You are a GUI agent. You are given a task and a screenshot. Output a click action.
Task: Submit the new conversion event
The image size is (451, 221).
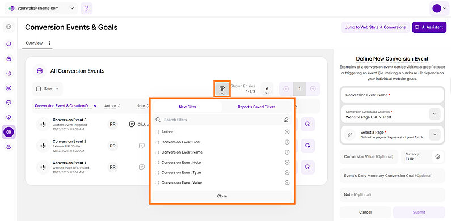[x=419, y=212]
